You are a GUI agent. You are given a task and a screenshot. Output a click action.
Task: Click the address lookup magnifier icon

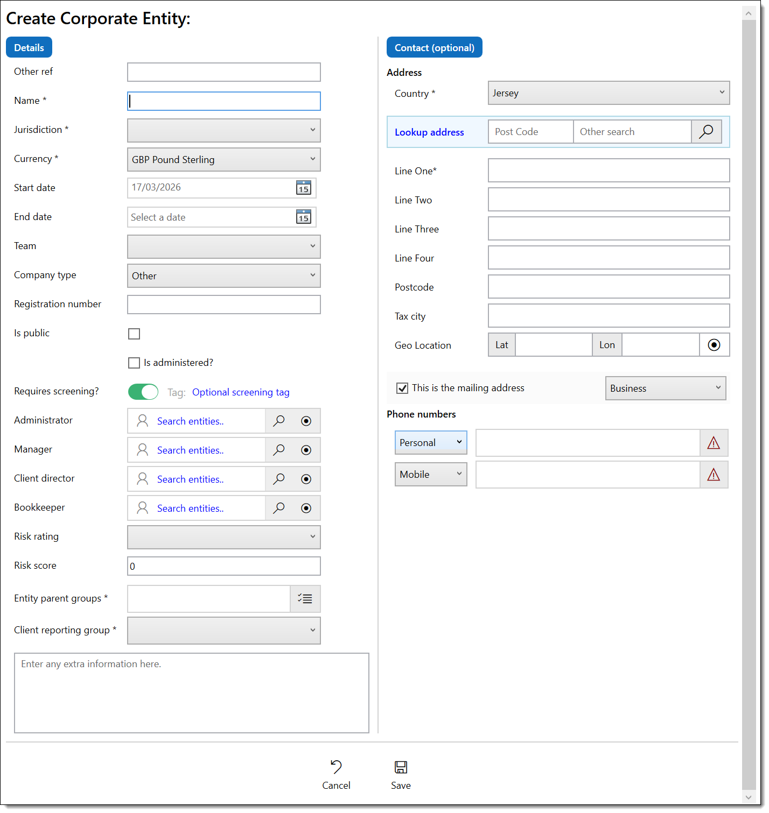point(706,131)
